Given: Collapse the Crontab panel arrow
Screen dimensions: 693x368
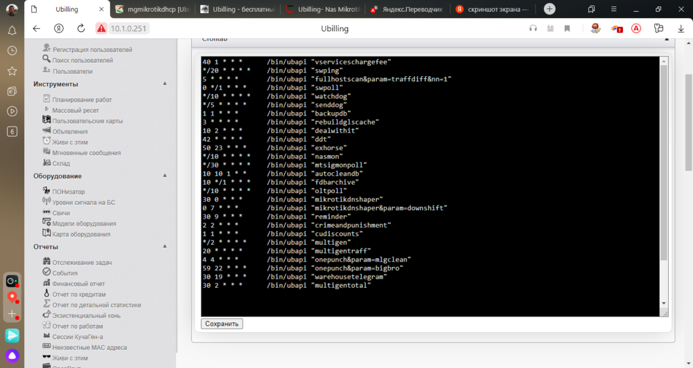Looking at the screenshot, I should coord(666,39).
